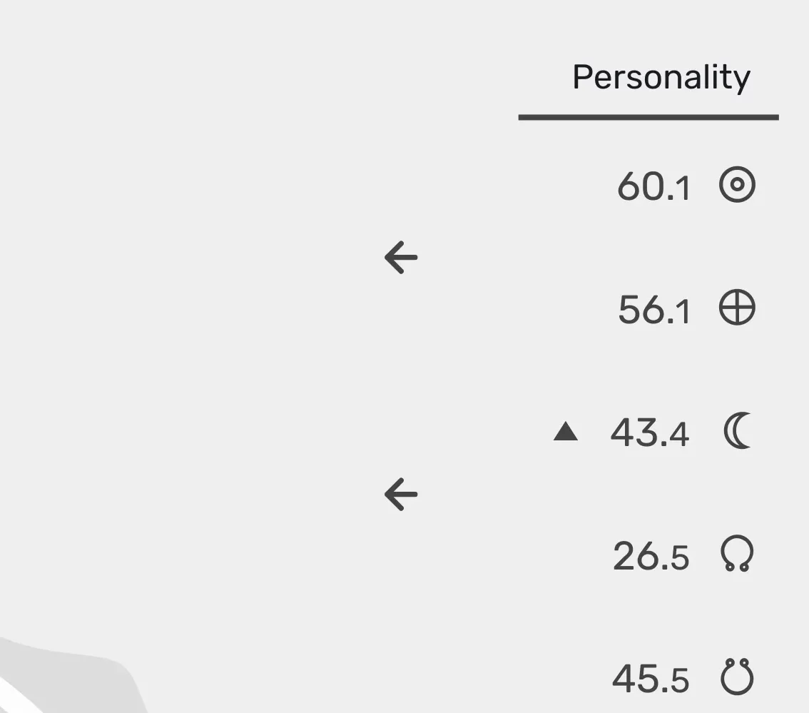Viewport: 809px width, 713px height.
Task: Select the crescent Moon symbol beside 43.4
Action: [x=738, y=430]
